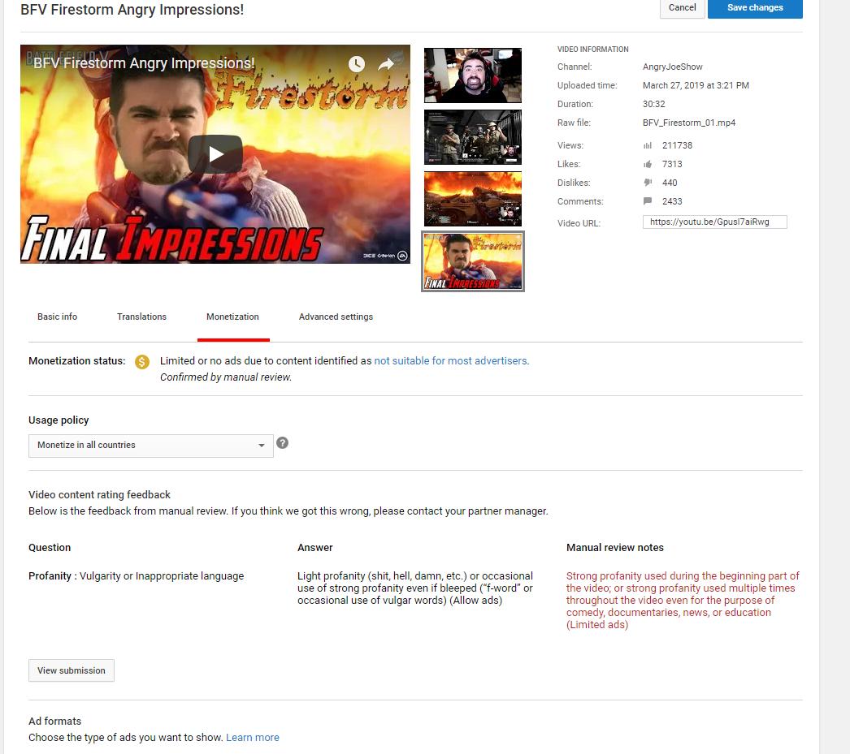Click the View submission button

pyautogui.click(x=72, y=670)
